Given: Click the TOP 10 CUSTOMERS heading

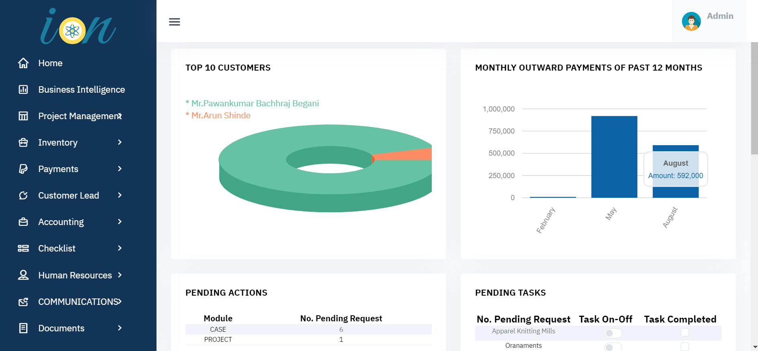Looking at the screenshot, I should (x=228, y=68).
